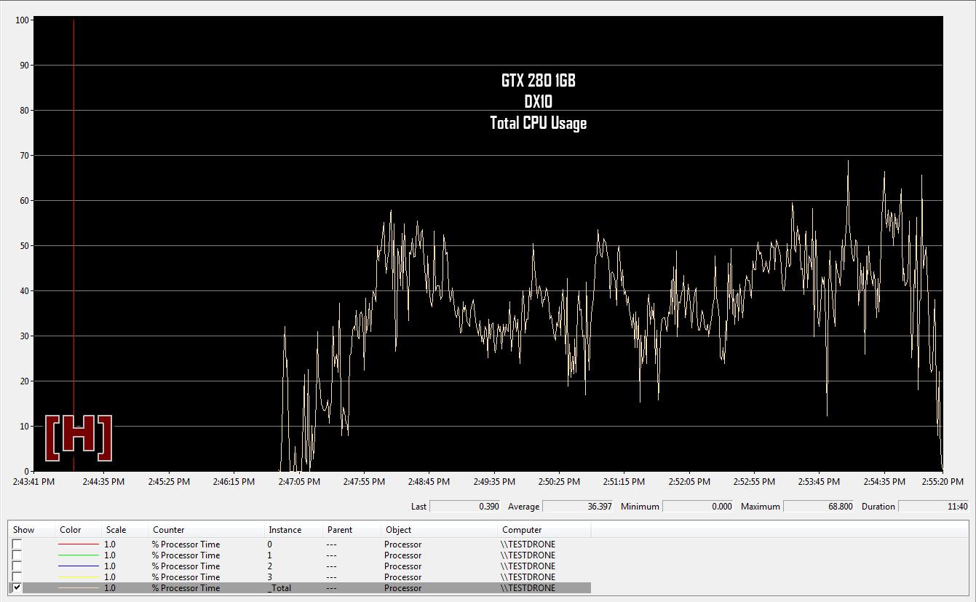Screen dimensions: 976x602
Task: Sort by the Counter column header
Action: point(207,530)
